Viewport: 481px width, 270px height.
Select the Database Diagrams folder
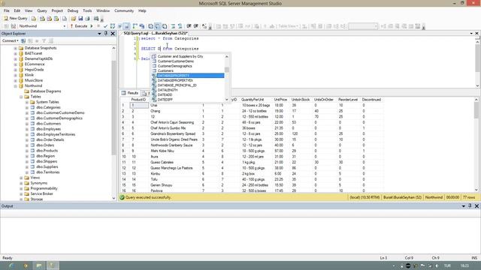46,91
